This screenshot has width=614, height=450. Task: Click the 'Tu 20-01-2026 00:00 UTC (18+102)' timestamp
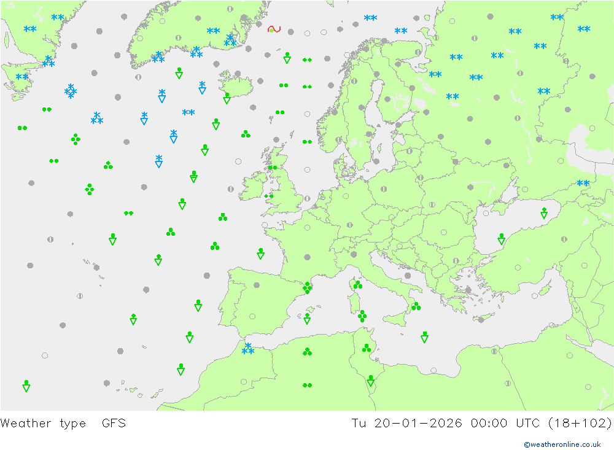coord(481,424)
